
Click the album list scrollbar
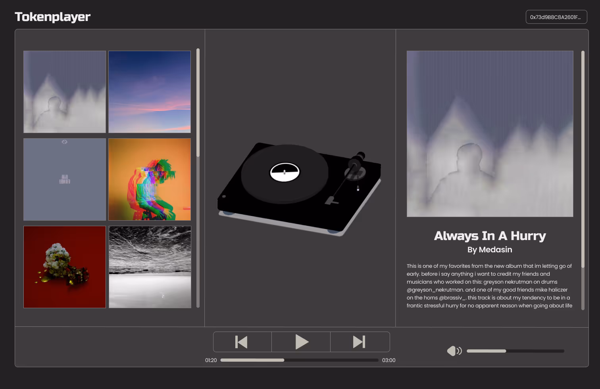(198, 103)
